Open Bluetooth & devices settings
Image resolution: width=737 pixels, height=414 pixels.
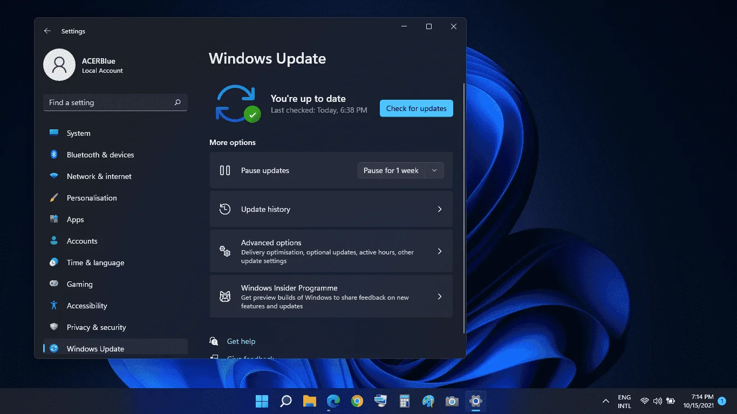point(115,155)
